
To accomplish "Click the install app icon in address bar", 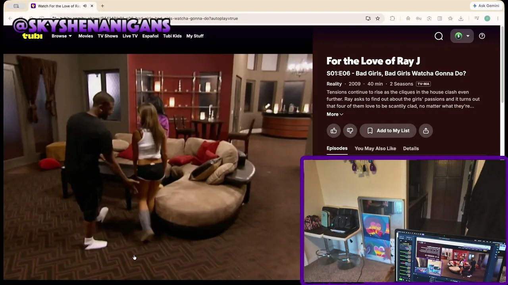I will 368,18.
